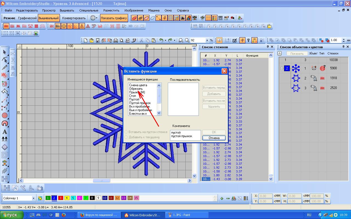The image size is (351, 219).
Task: Increase the 1.00 mm spinner value
Action: pos(344,39)
